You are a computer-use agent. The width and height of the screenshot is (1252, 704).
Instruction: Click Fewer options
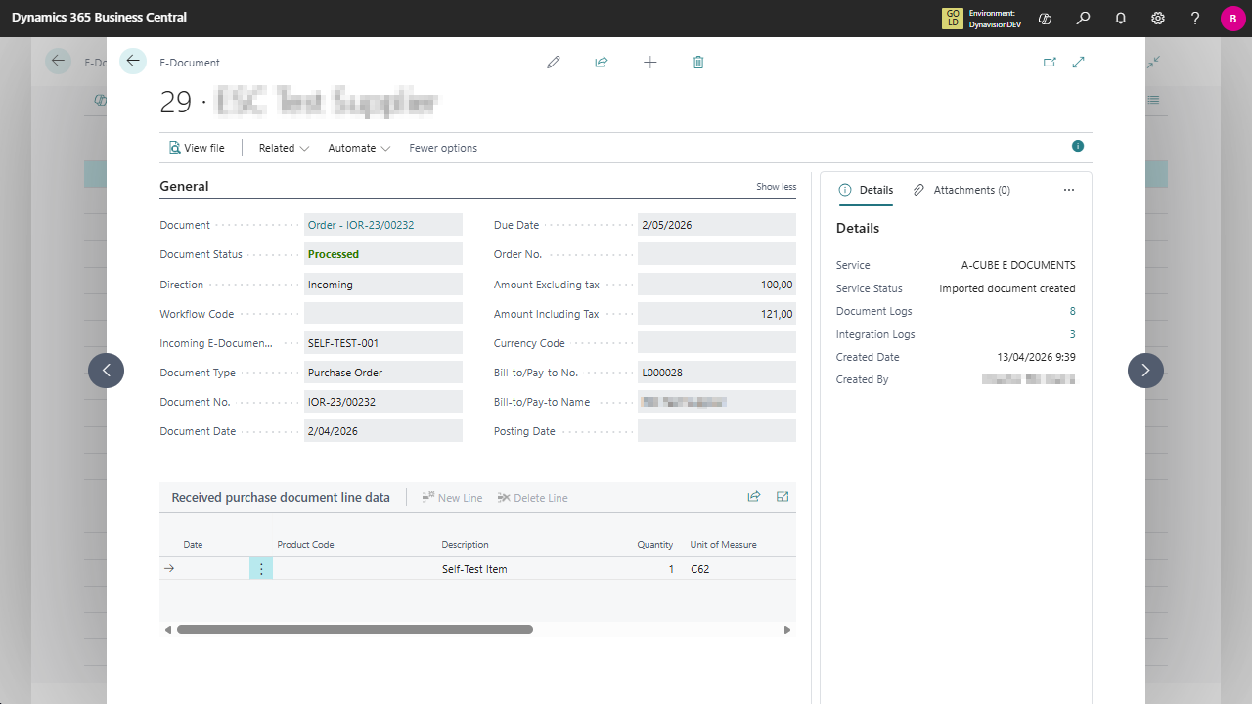(443, 148)
